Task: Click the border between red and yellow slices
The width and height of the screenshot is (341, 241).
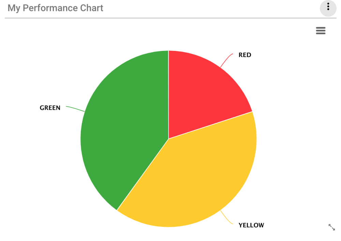Action: coord(211,125)
